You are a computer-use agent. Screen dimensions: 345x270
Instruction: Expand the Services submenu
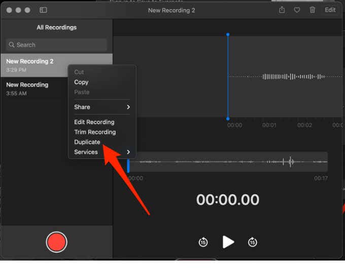[101, 152]
